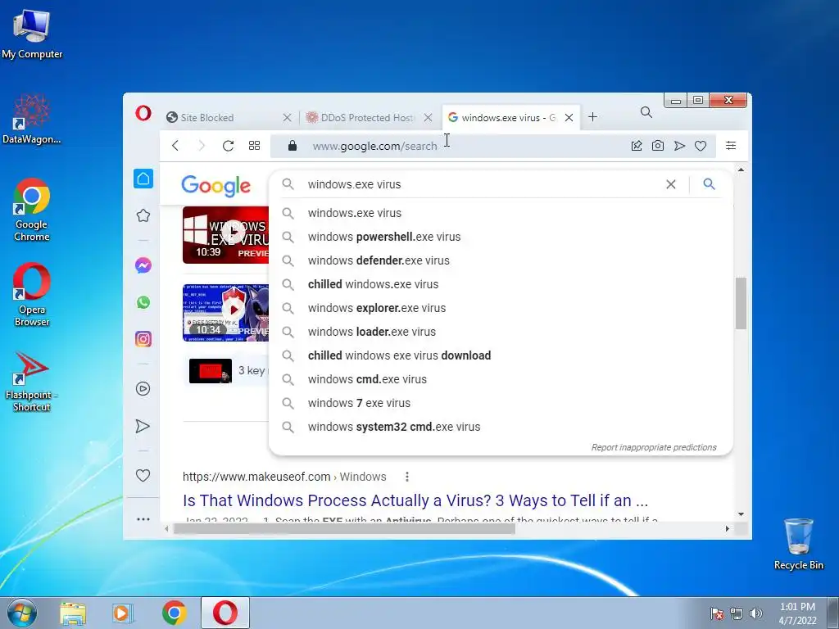This screenshot has width=839, height=629.
Task: Open the share/edit page icon
Action: (x=636, y=146)
